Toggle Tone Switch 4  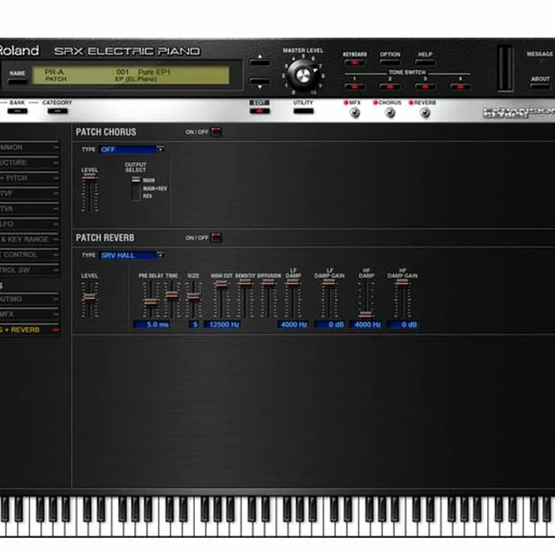point(460,86)
